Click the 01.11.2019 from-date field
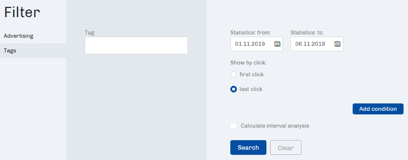Image resolution: width=408 pixels, height=160 pixels. point(257,44)
